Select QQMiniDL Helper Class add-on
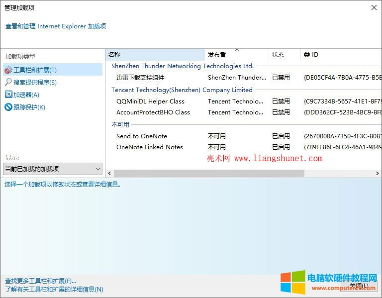Viewport: 382px width, 298px height. (150, 101)
